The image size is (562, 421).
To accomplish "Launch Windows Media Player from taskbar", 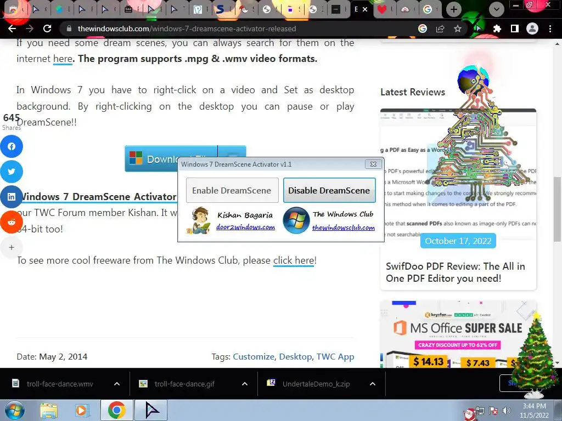I will coord(81,410).
